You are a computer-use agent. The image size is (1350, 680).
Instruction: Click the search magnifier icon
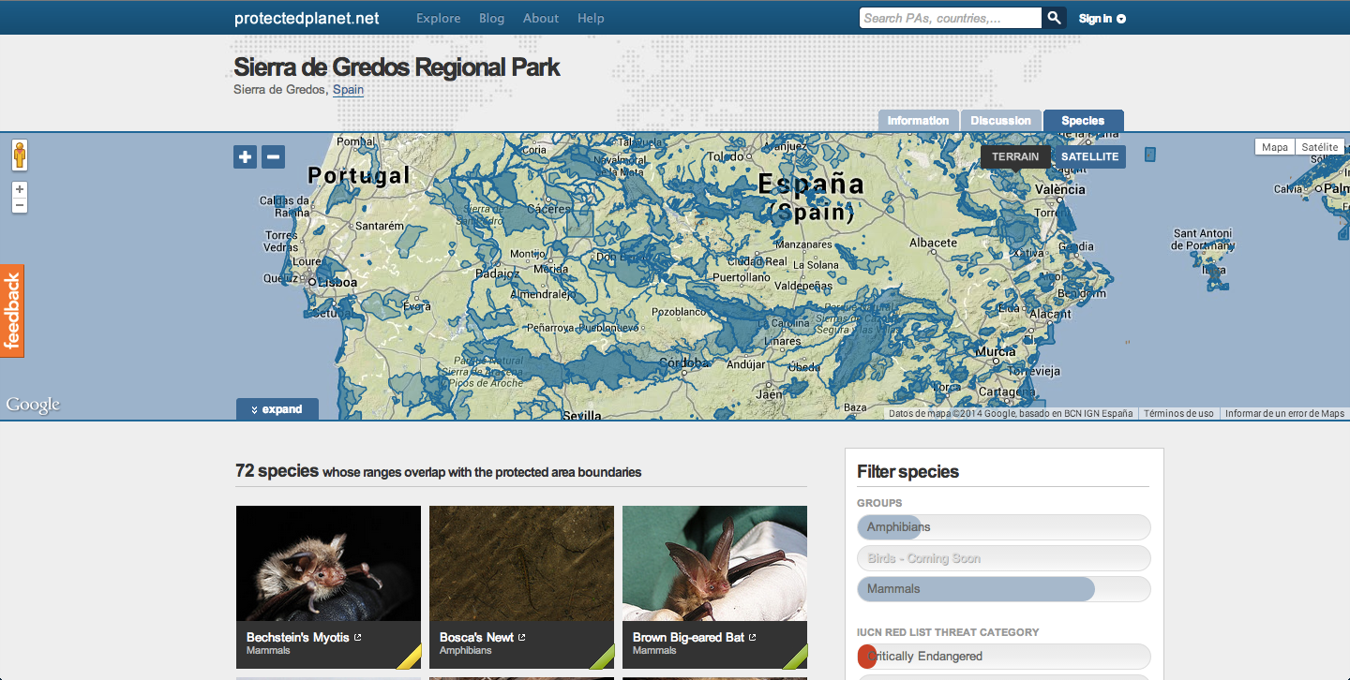pyautogui.click(x=1054, y=18)
